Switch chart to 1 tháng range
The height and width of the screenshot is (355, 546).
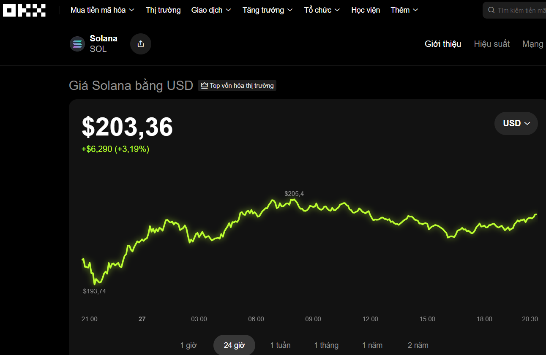[326, 345]
